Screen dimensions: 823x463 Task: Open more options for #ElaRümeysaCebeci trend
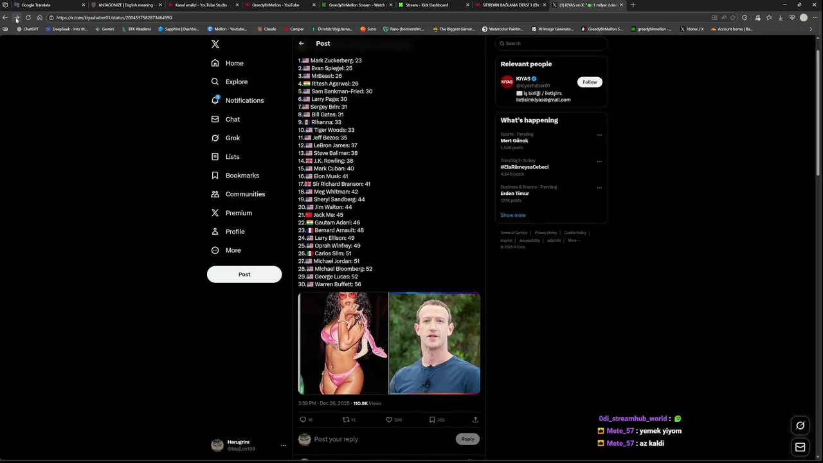pos(599,161)
